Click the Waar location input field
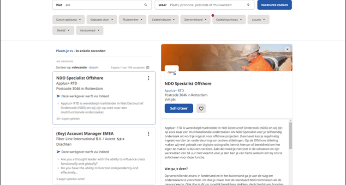The width and height of the screenshot is (346, 185). click(205, 5)
